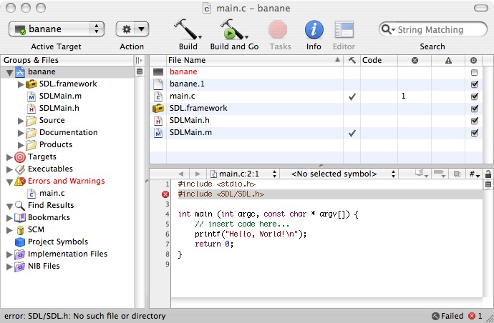This screenshot has width=494, height=323.
Task: Go back in editor history
Action: pyautogui.click(x=181, y=174)
